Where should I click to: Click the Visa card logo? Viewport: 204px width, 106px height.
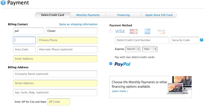[x=120, y=31]
